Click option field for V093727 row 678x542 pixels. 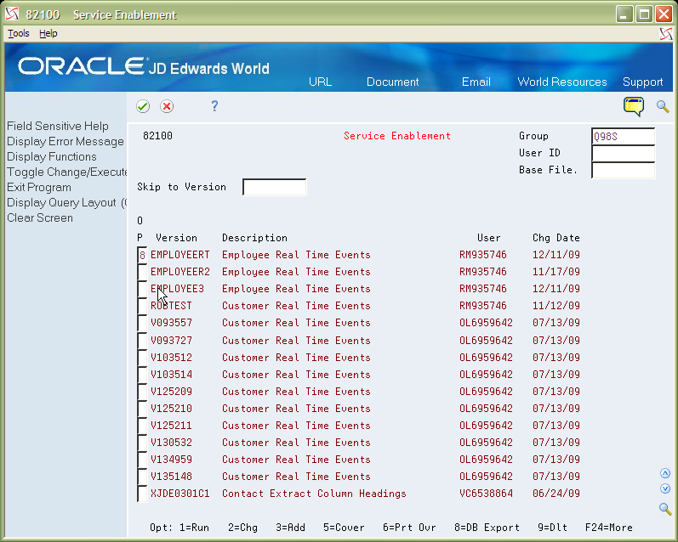[142, 341]
